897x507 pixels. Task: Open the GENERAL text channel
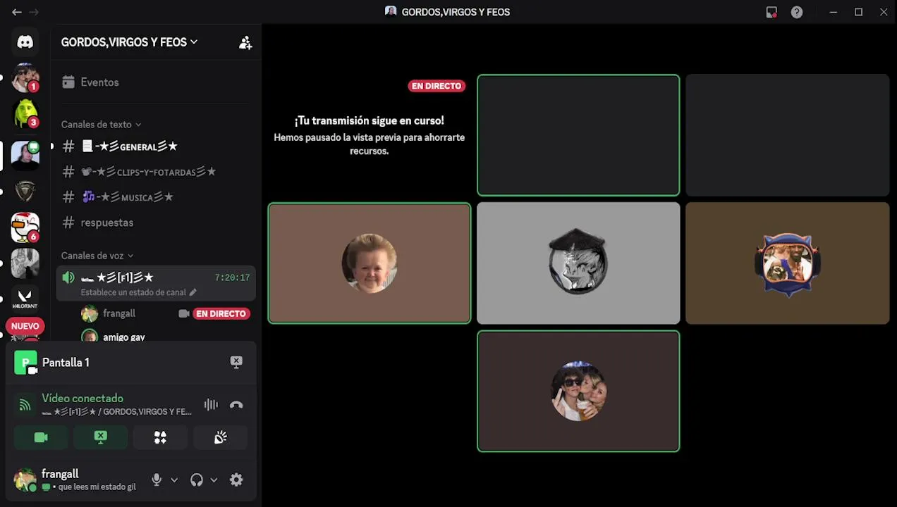155,146
